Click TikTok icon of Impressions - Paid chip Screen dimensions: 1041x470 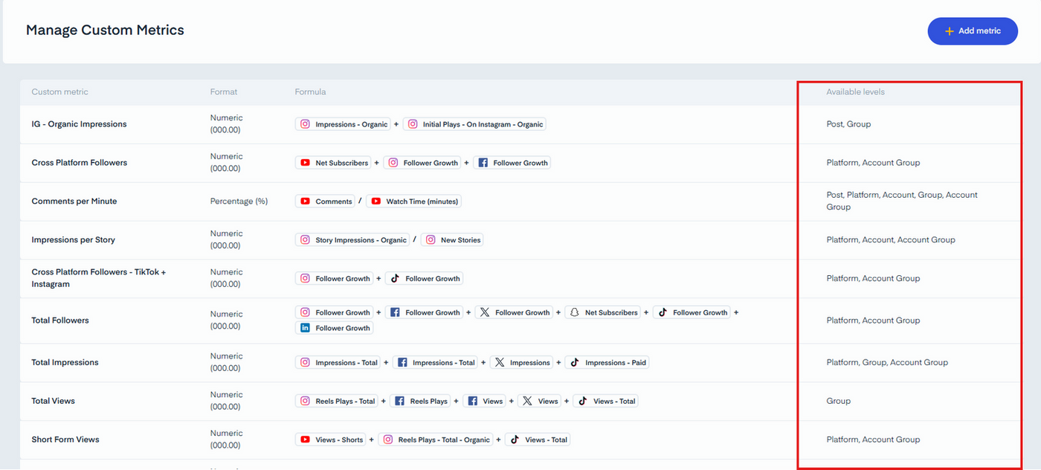click(575, 363)
